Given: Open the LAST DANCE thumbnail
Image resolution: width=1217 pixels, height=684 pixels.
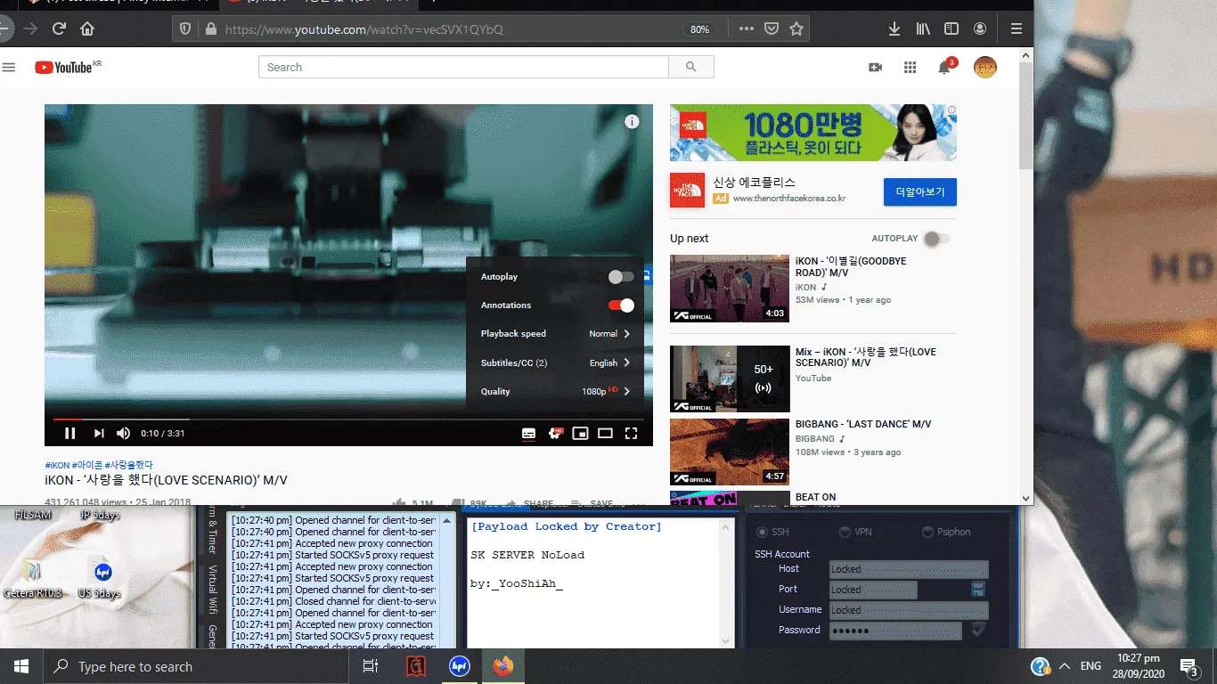Looking at the screenshot, I should 730,452.
